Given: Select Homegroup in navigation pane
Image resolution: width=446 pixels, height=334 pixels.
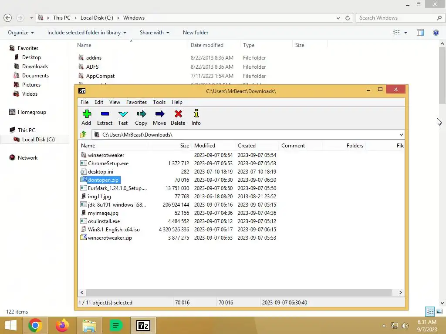Looking at the screenshot, I should pyautogui.click(x=31, y=112).
